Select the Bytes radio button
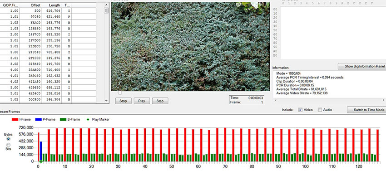The height and width of the screenshot is (171, 386). 8,139
